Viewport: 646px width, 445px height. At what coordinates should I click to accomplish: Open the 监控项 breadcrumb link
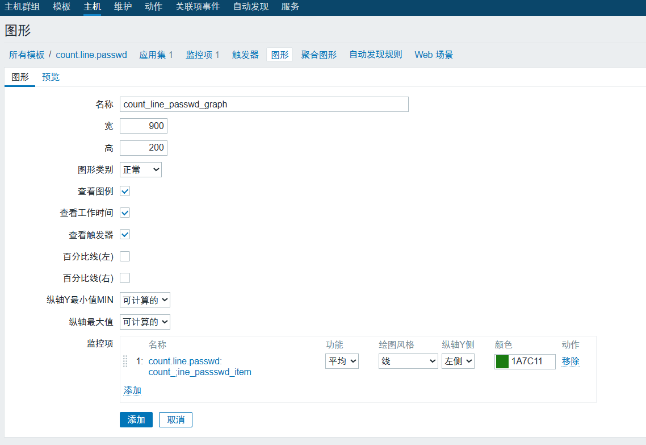199,55
